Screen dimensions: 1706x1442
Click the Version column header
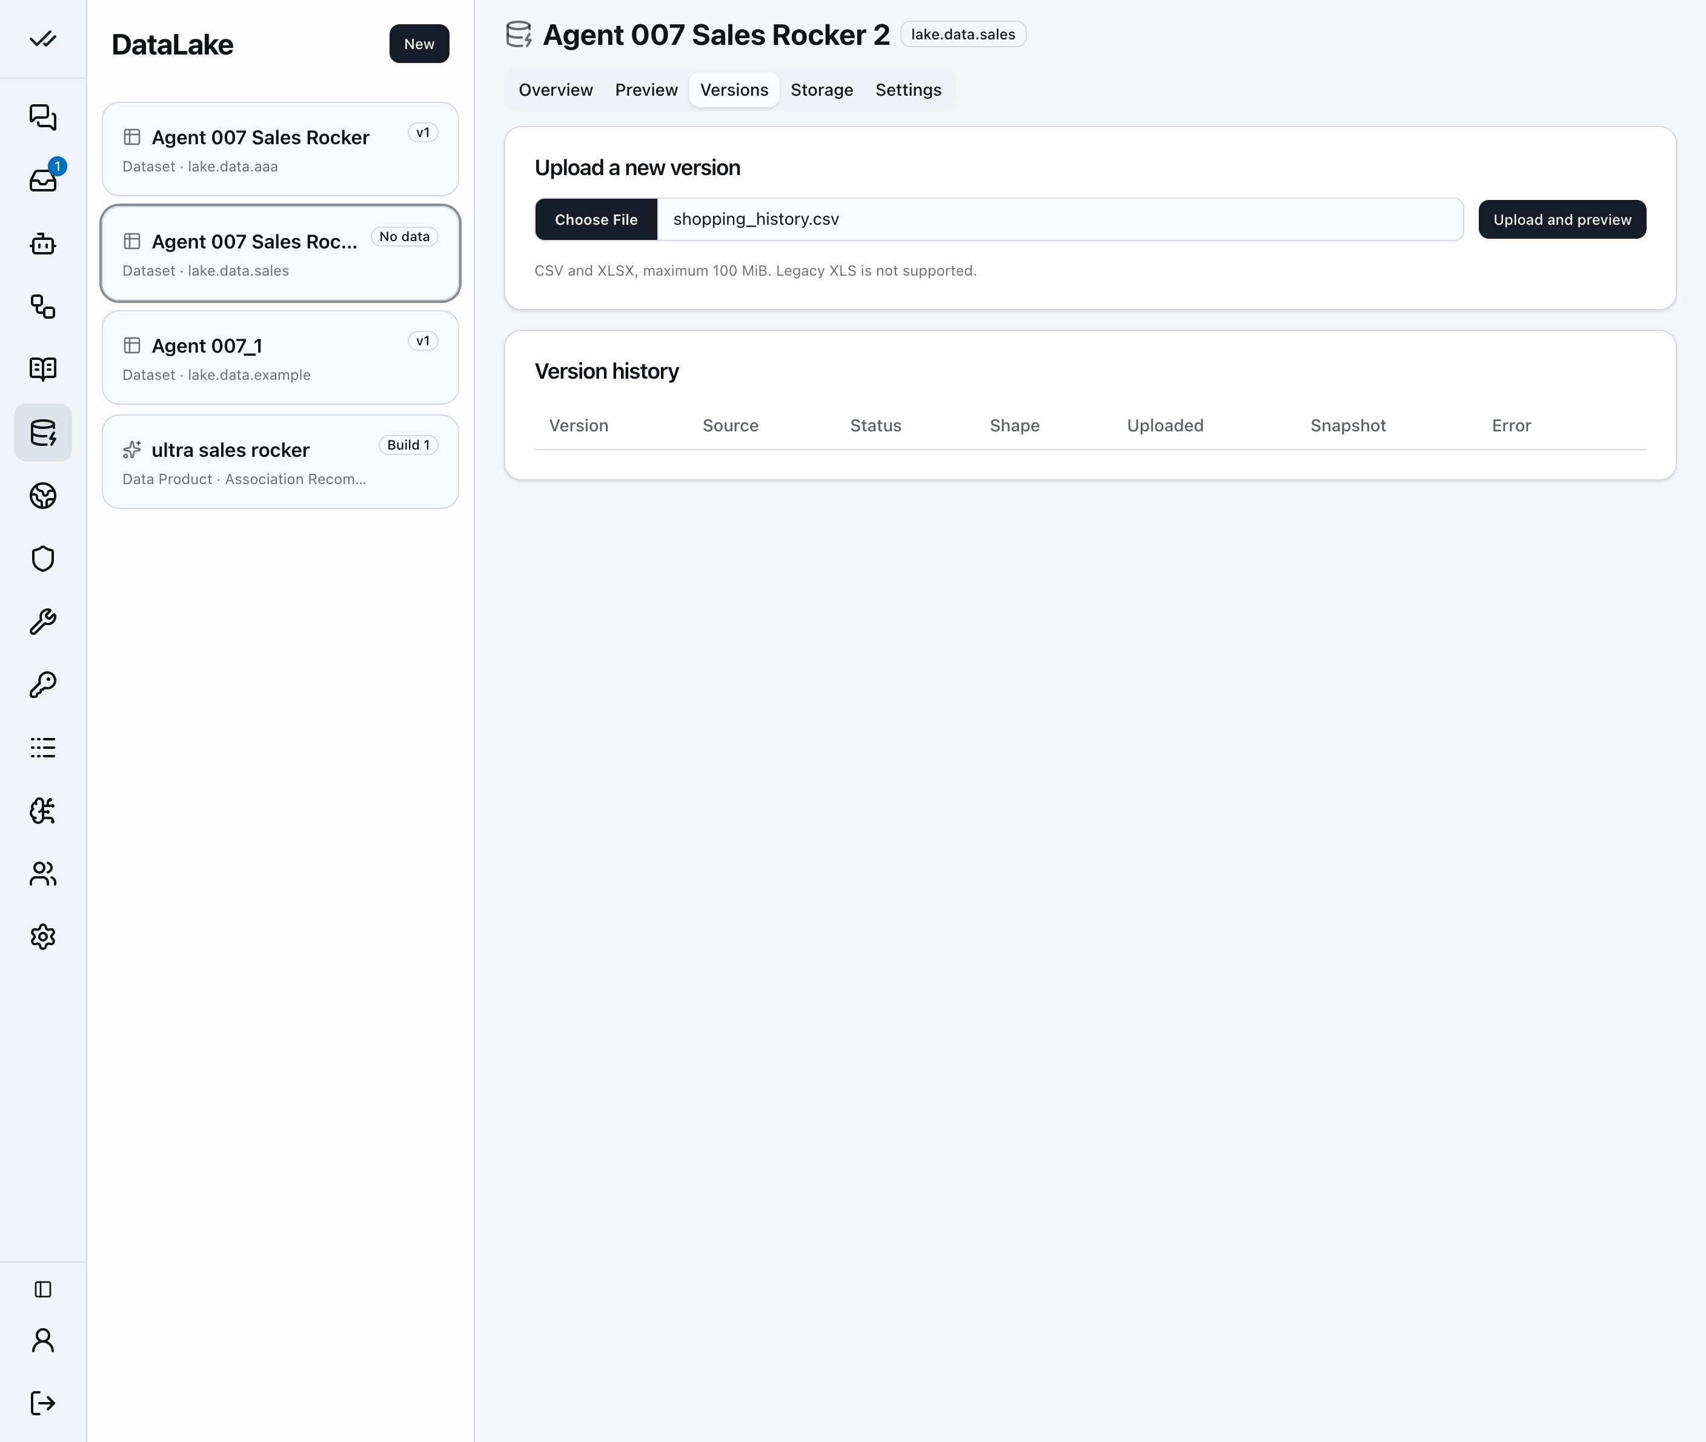579,425
